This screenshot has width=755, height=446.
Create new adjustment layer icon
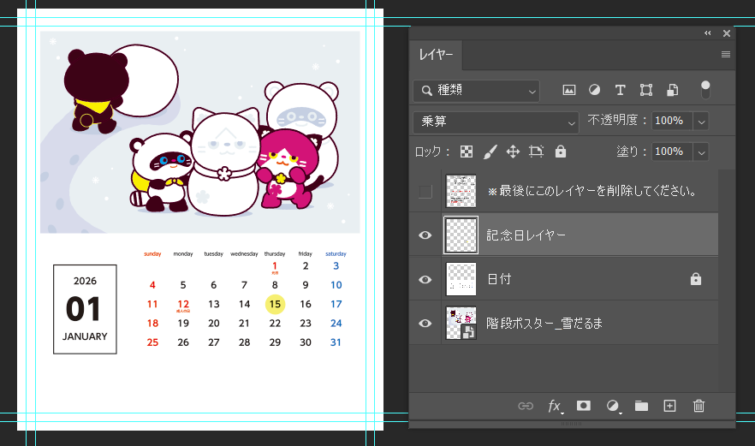click(613, 406)
